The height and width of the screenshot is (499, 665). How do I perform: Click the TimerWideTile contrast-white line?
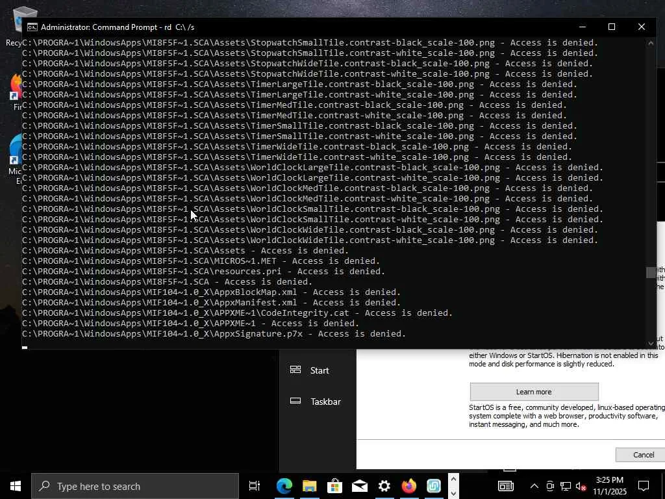[297, 157]
